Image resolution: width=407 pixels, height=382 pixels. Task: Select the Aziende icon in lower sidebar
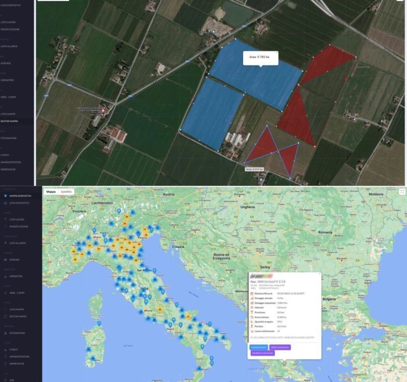pyautogui.click(x=5, y=259)
